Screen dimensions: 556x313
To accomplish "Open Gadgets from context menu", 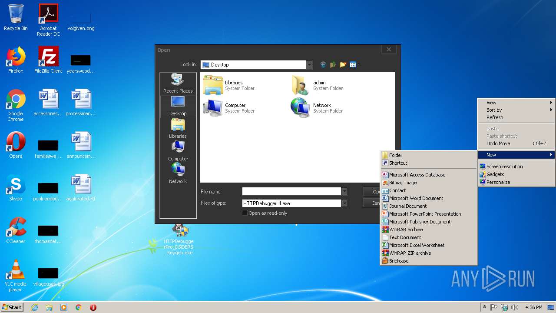I will tap(516, 174).
